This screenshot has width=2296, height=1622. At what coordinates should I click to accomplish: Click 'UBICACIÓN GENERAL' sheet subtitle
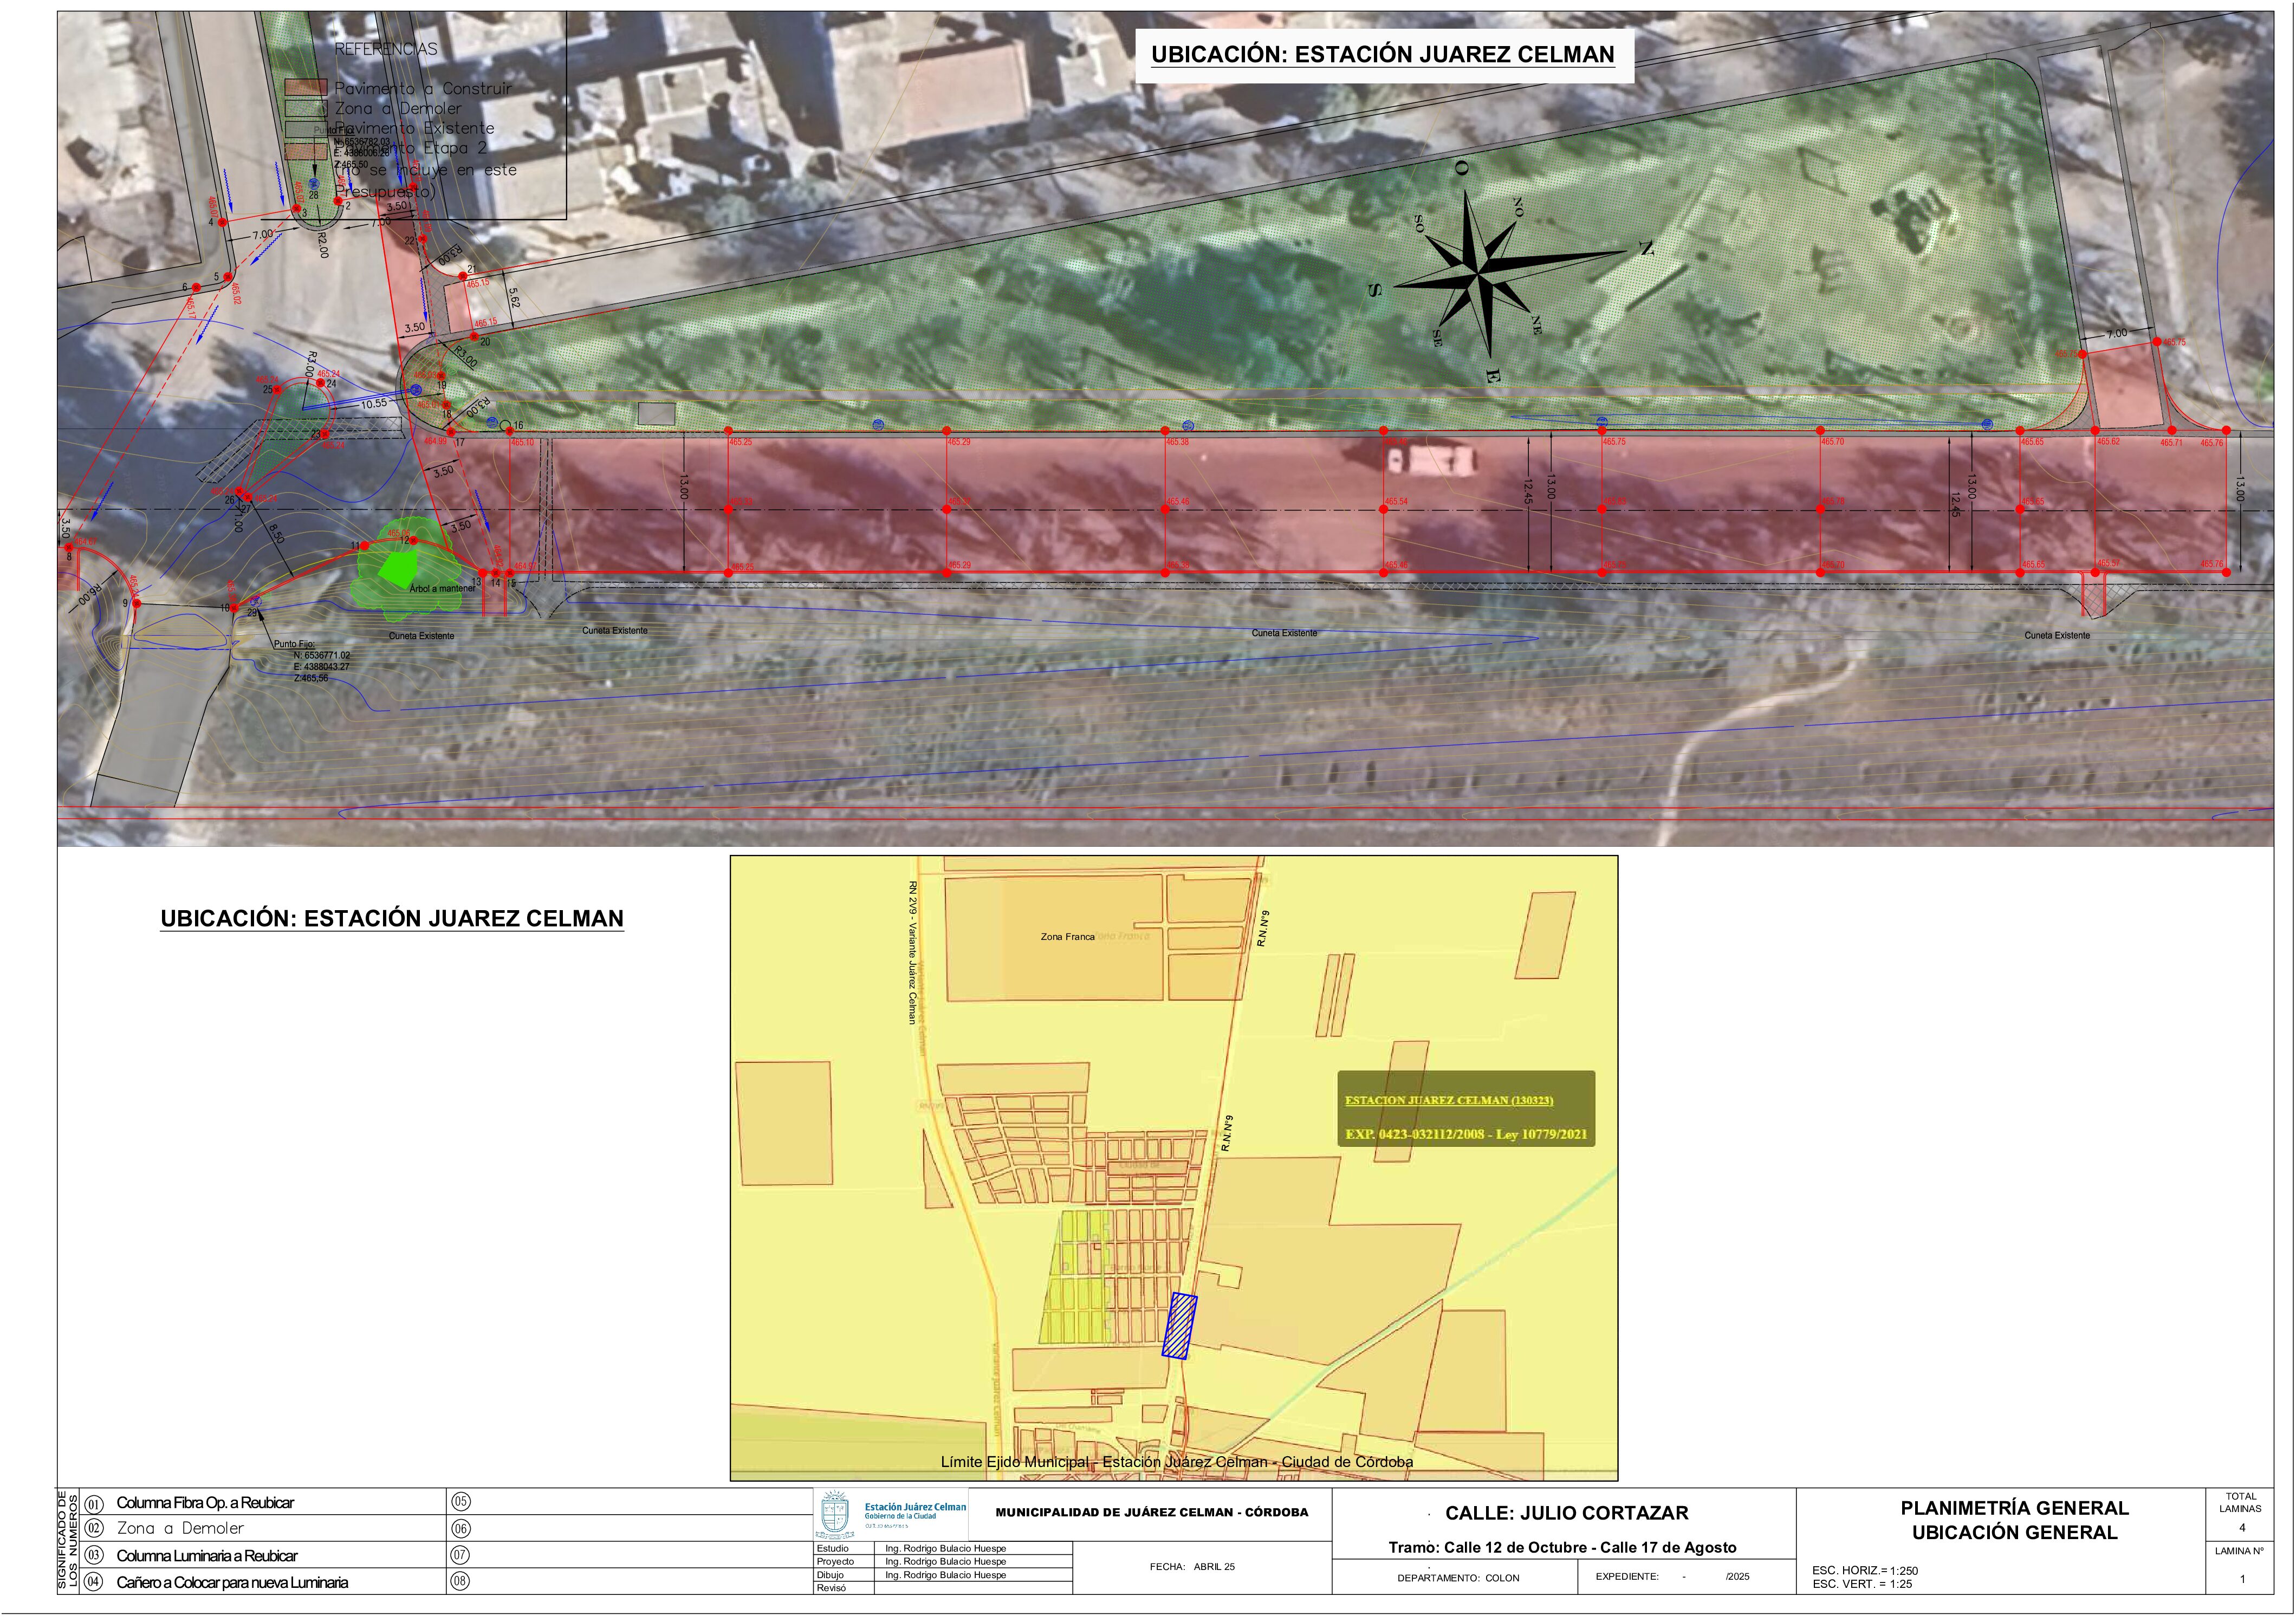tap(2014, 1533)
